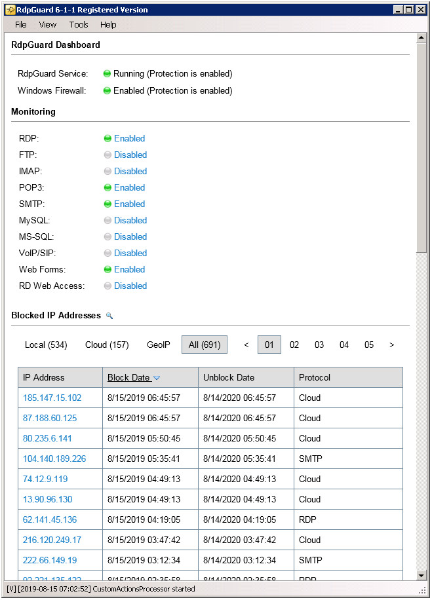This screenshot has width=432, height=600.
Task: Click the Enabled link for SMTP
Action: (129, 204)
